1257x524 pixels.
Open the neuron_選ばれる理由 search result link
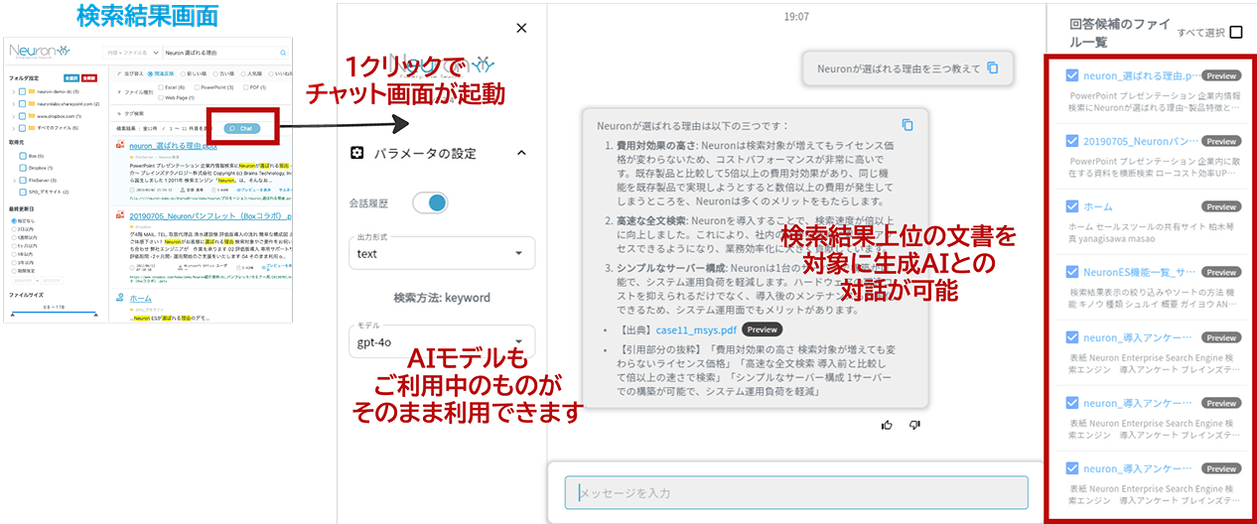pyautogui.click(x=173, y=146)
